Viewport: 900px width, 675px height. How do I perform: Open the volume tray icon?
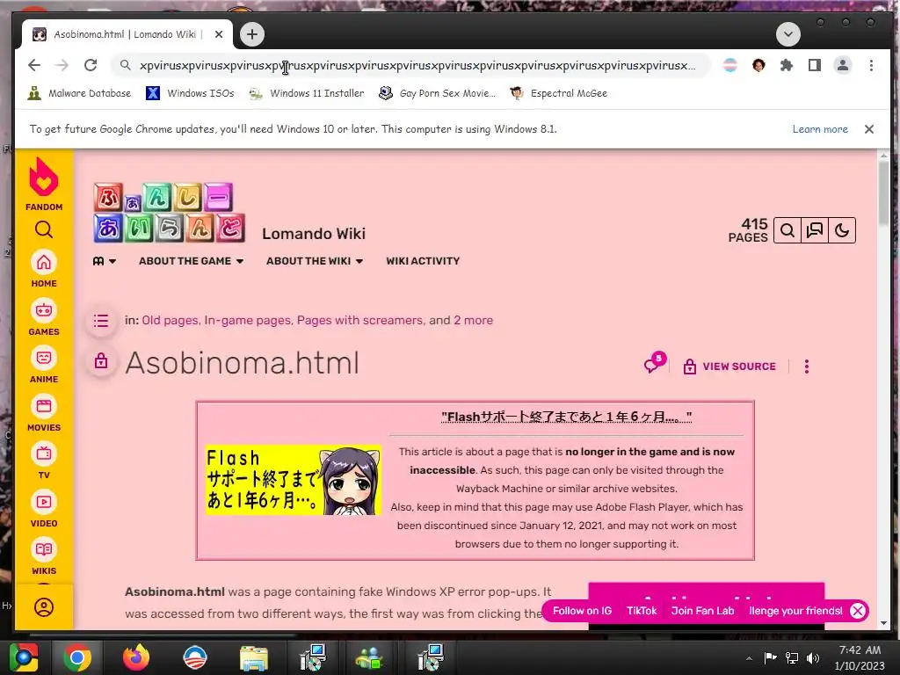coord(813,657)
